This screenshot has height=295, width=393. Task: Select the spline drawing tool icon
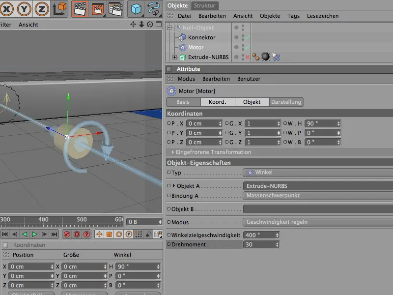(x=154, y=8)
